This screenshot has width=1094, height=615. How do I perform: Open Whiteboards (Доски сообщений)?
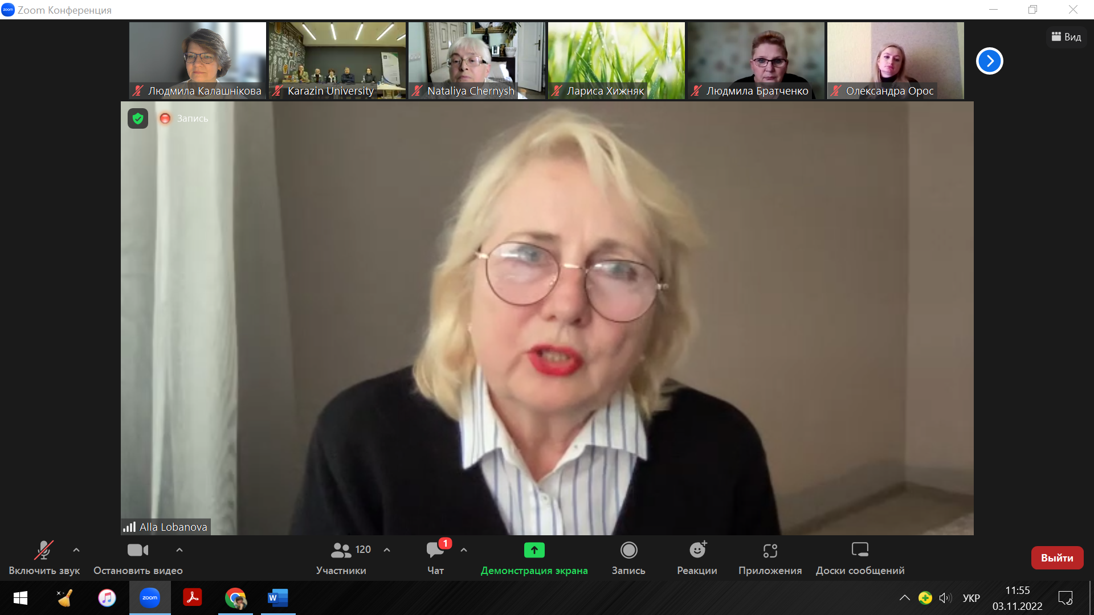coord(860,550)
